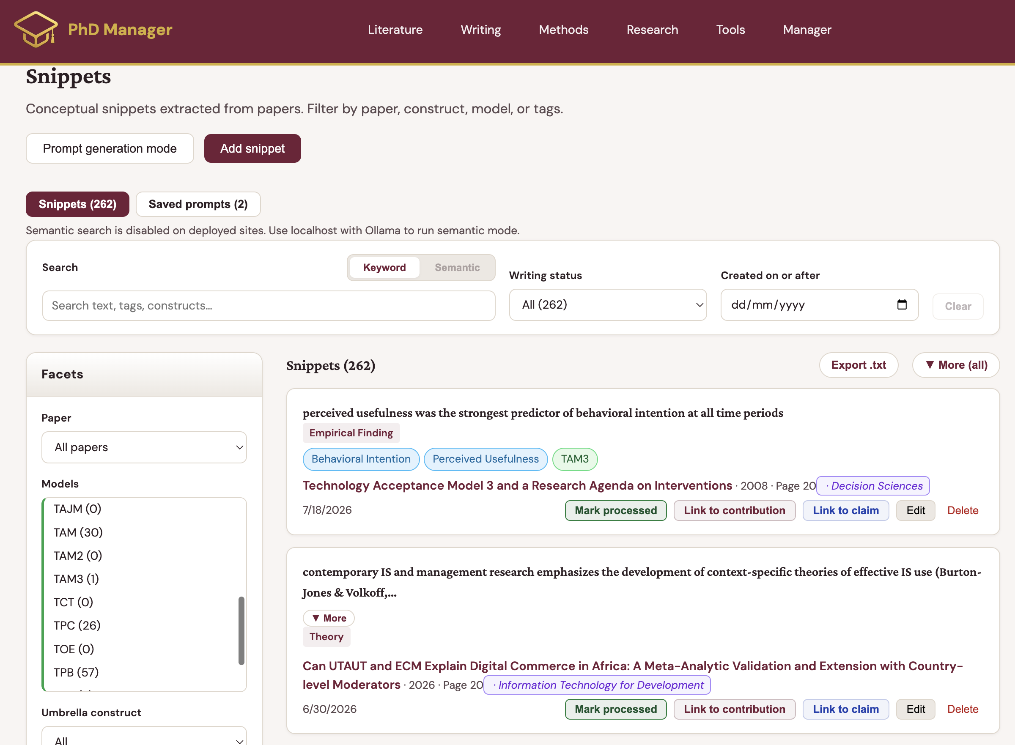Open the Methods menu

563,30
